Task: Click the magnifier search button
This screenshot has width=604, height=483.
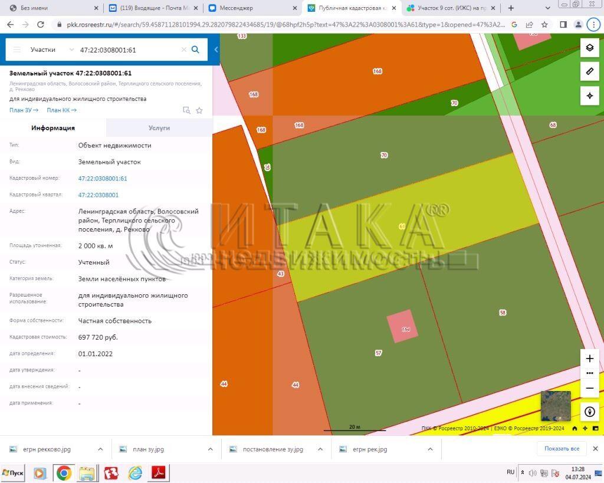Action: [195, 50]
